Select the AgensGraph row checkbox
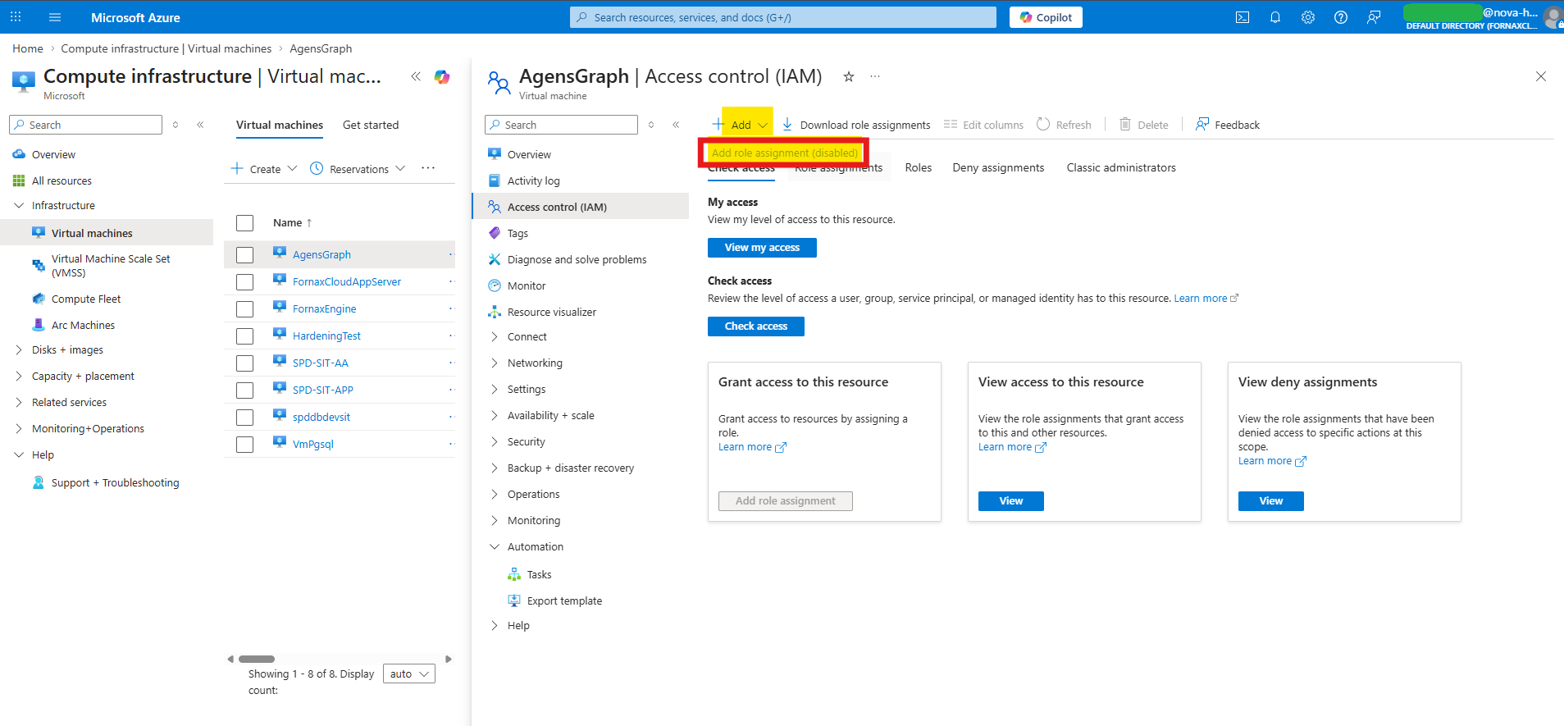Screen dimensions: 1564x726 pos(244,255)
